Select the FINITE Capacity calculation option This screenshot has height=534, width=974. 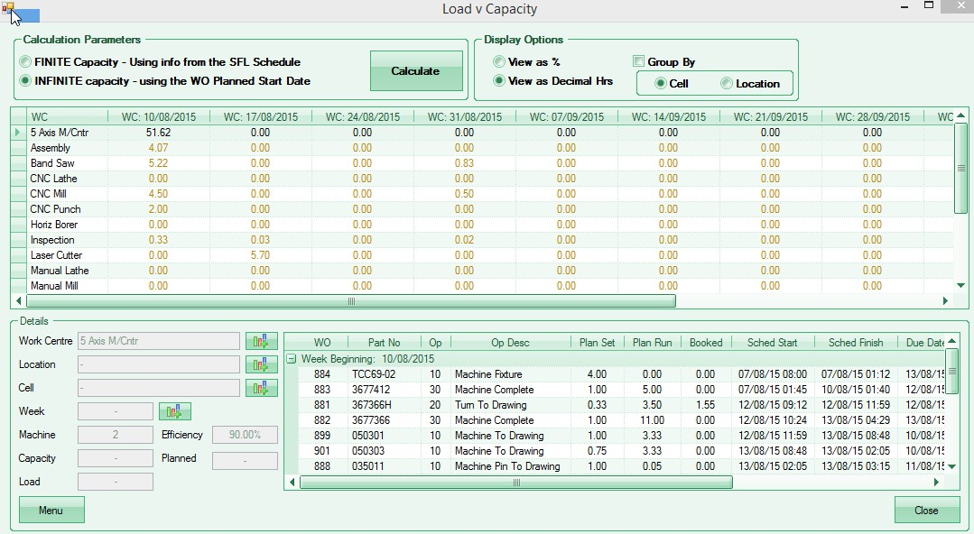[25, 62]
